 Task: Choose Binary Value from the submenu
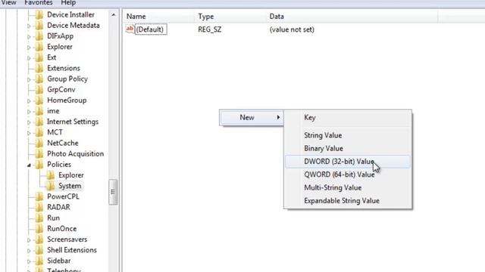pos(348,148)
